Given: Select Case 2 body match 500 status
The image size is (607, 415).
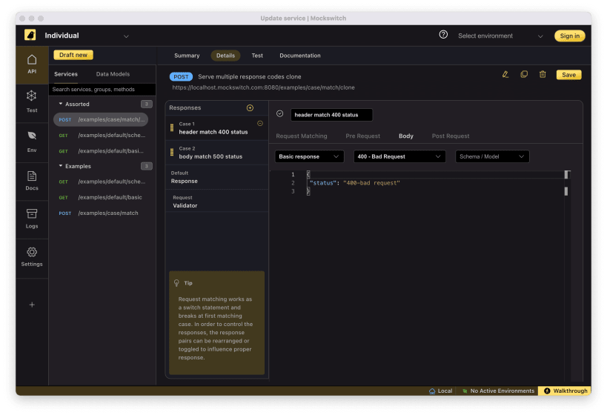Looking at the screenshot, I should pyautogui.click(x=216, y=153).
